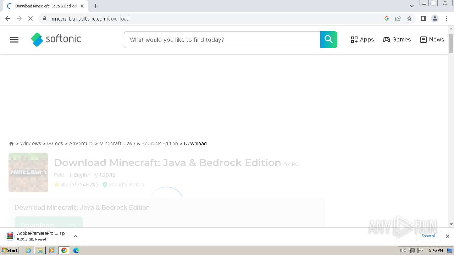Go back with the browser back arrow
Screen dimensions: 454x255
[8, 18]
